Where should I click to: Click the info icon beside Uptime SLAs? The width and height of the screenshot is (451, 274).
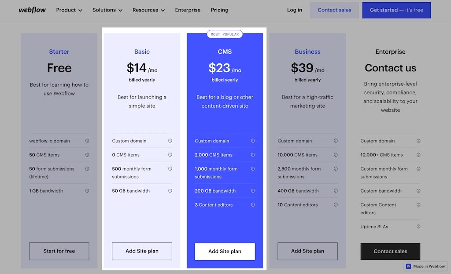coord(418,227)
